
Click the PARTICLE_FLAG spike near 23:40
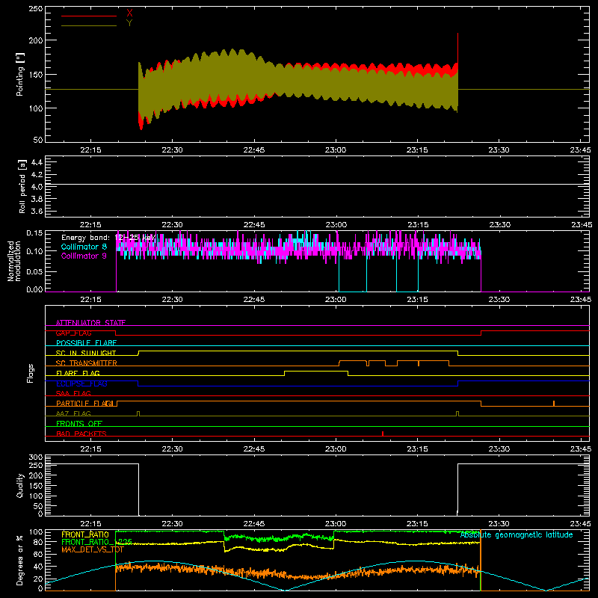(554, 404)
